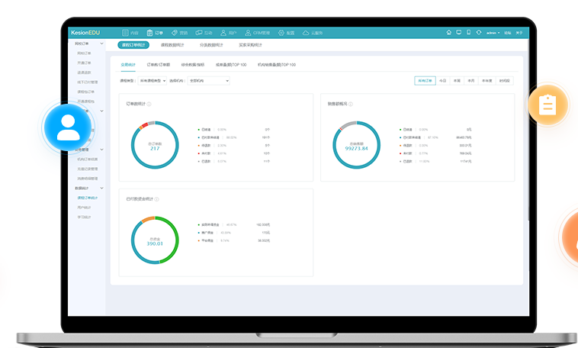The image size is (578, 348).
Task: Open the 用户 module in the top bar
Action: click(224, 33)
